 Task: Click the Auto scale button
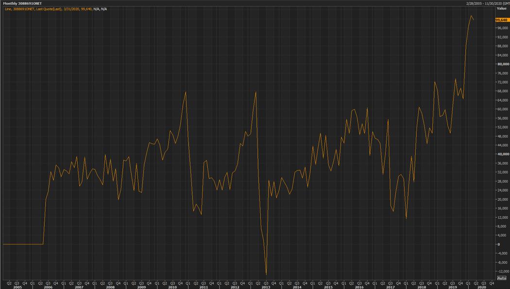click(502, 278)
